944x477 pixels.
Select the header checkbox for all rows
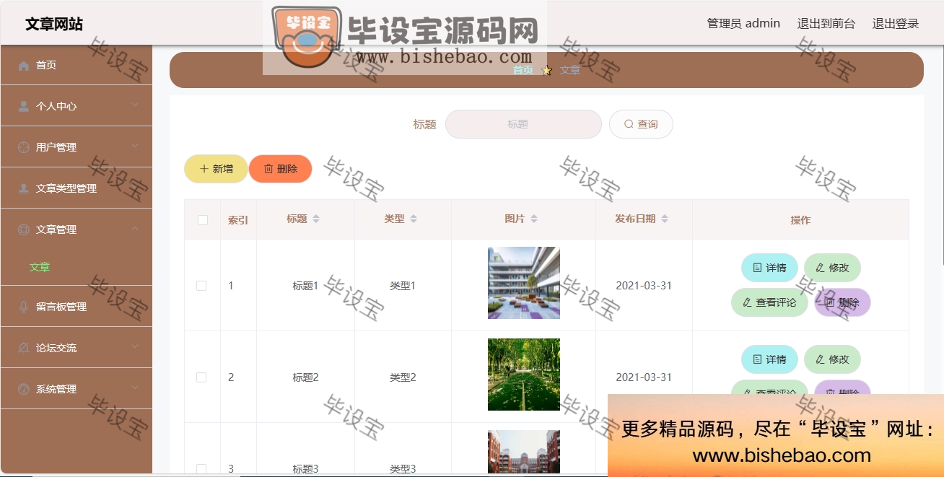203,220
